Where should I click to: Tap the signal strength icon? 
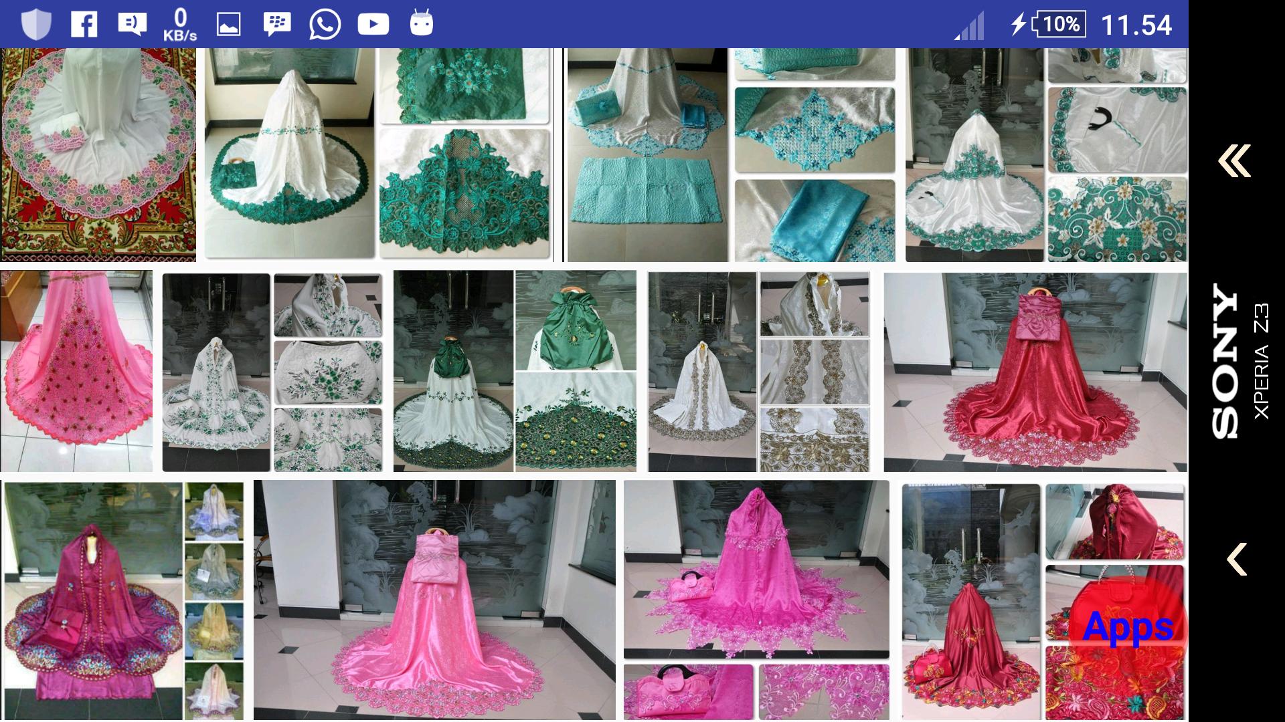[970, 25]
